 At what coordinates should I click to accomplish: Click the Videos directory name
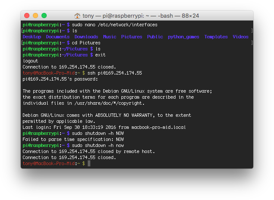coord(240,37)
